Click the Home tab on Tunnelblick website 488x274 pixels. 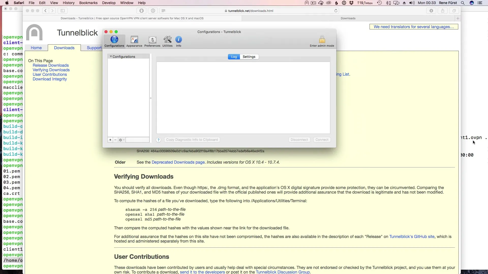[x=36, y=48]
